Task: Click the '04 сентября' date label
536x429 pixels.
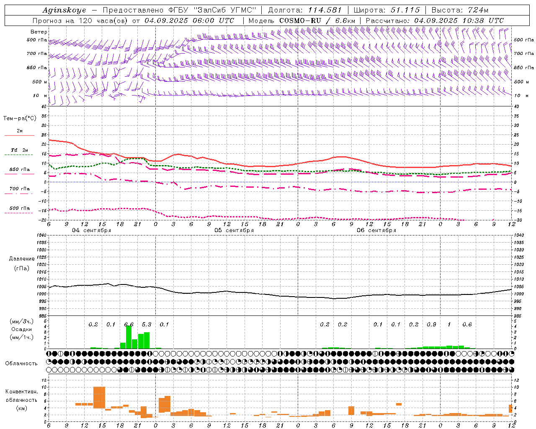Action: pyautogui.click(x=91, y=230)
